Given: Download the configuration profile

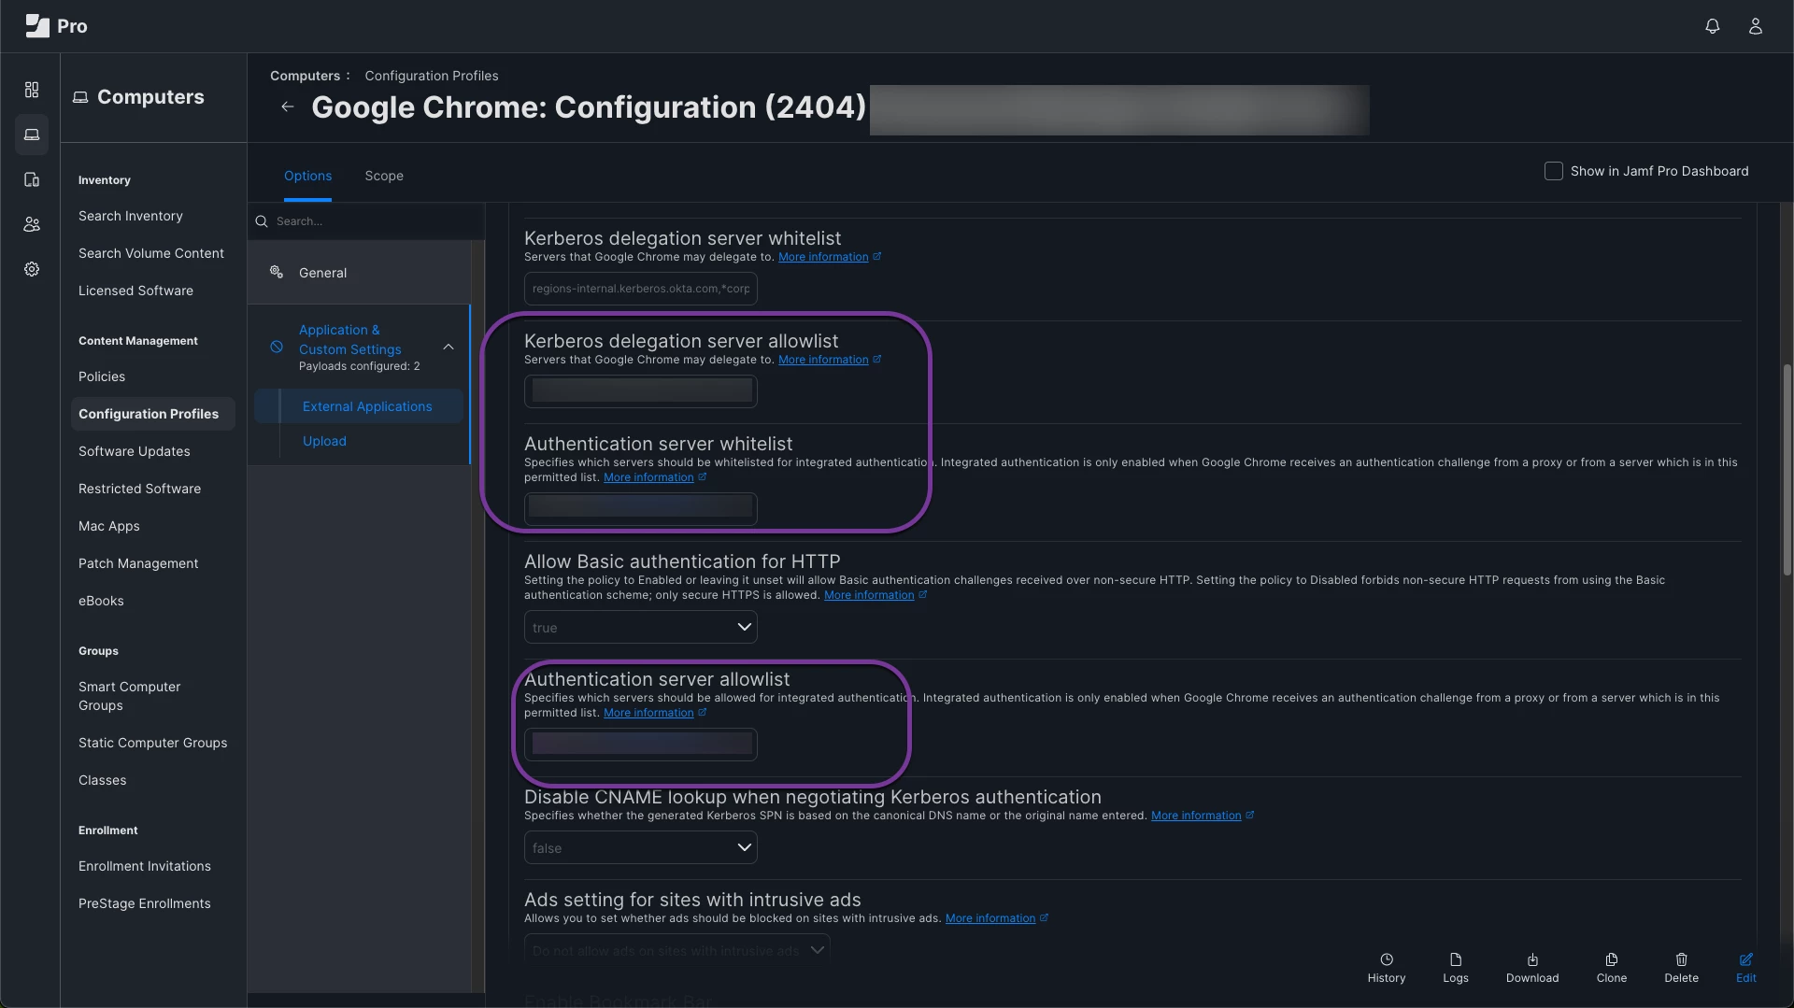Looking at the screenshot, I should click(x=1532, y=968).
